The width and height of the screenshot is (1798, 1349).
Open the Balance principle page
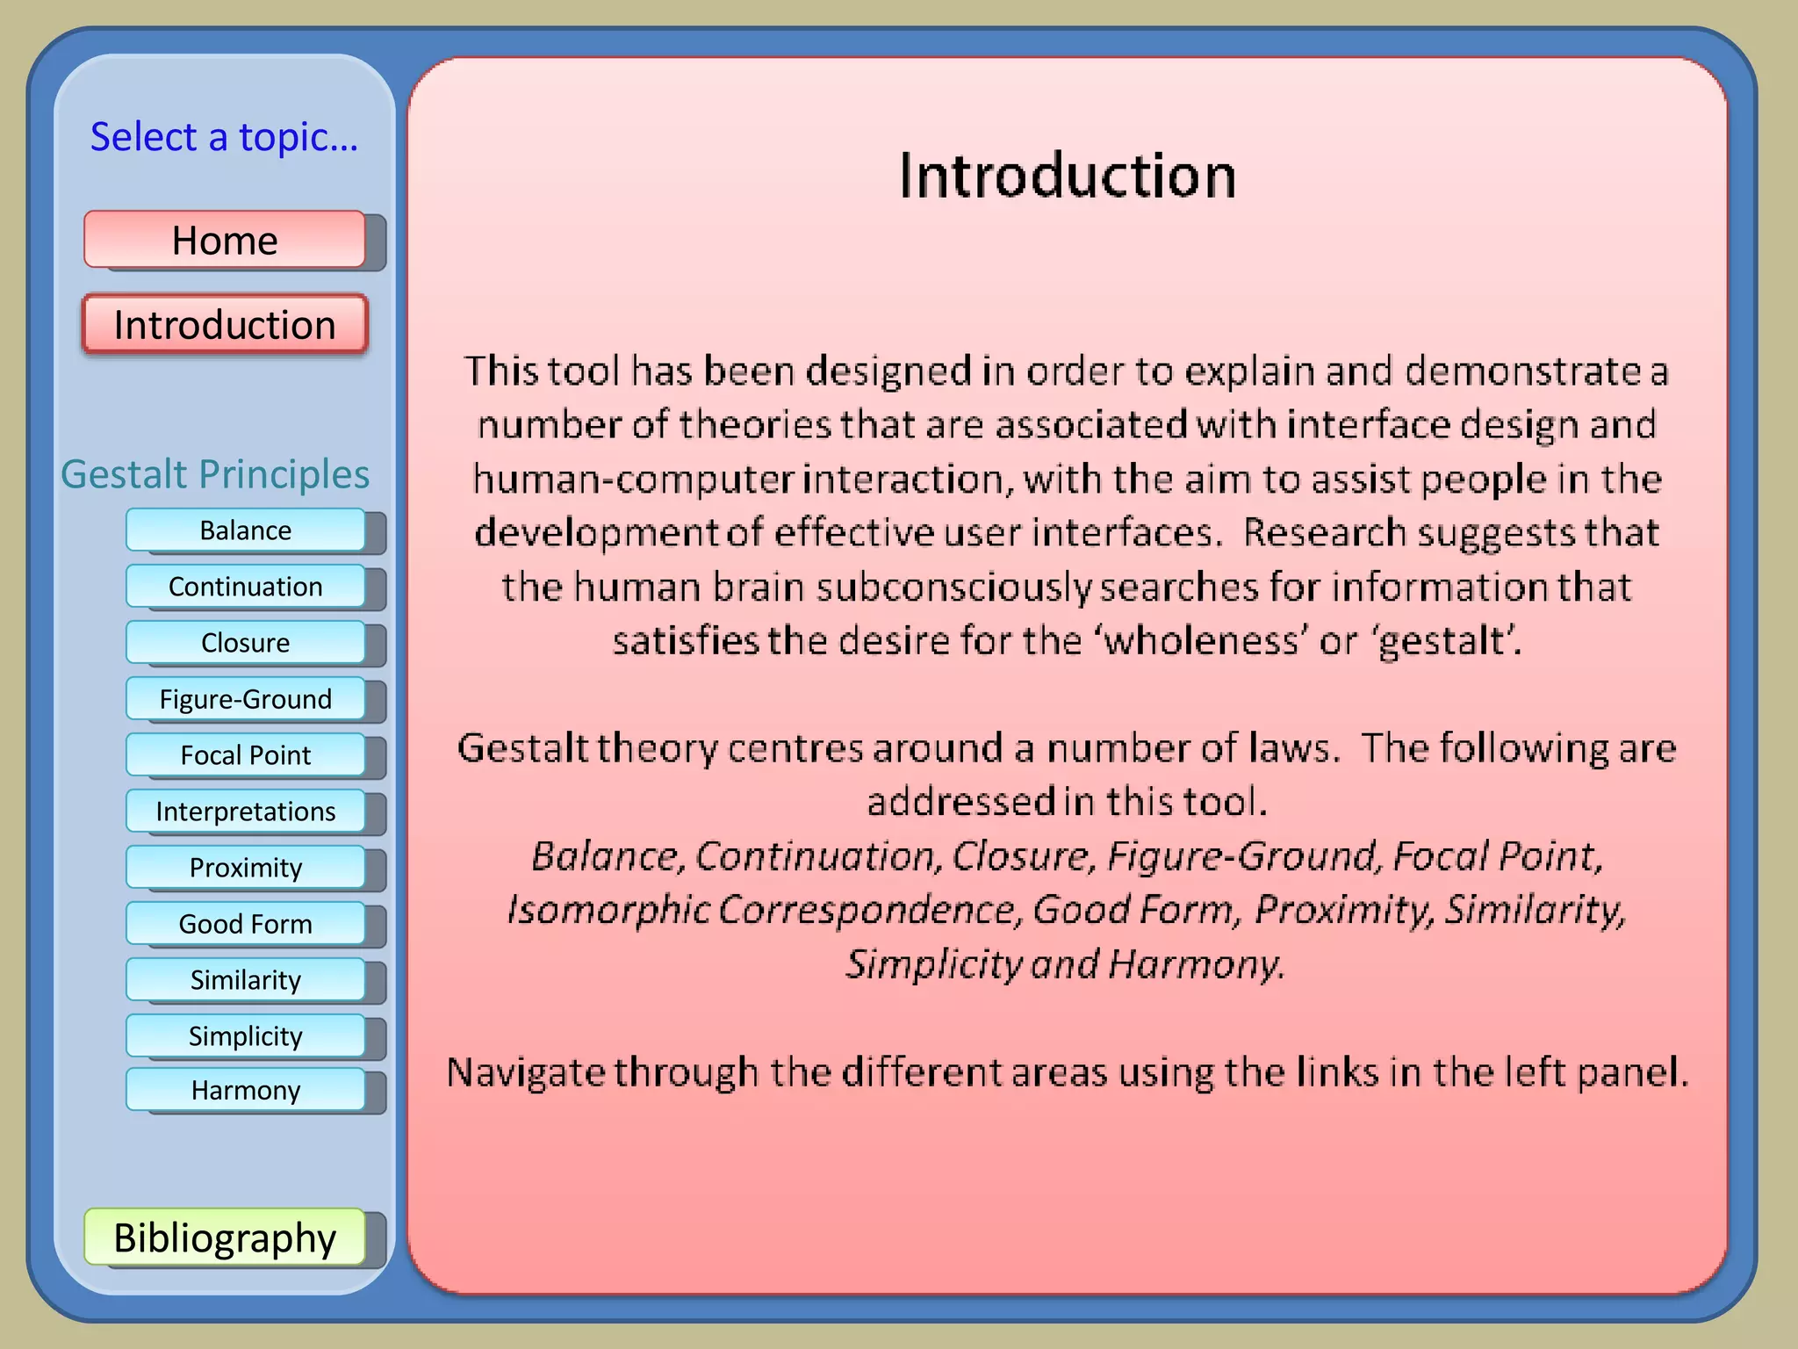pyautogui.click(x=245, y=530)
